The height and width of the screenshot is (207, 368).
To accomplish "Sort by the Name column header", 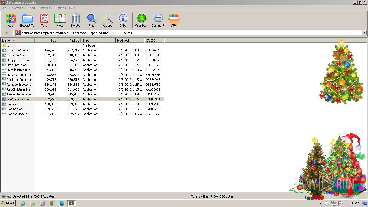I will 18,41.
